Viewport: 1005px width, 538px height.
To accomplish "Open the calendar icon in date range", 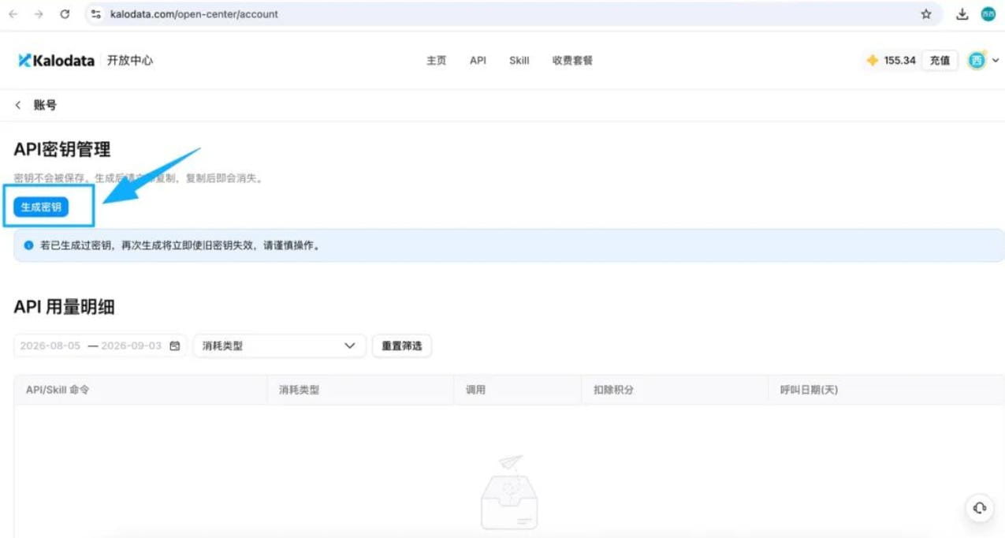I will click(175, 346).
